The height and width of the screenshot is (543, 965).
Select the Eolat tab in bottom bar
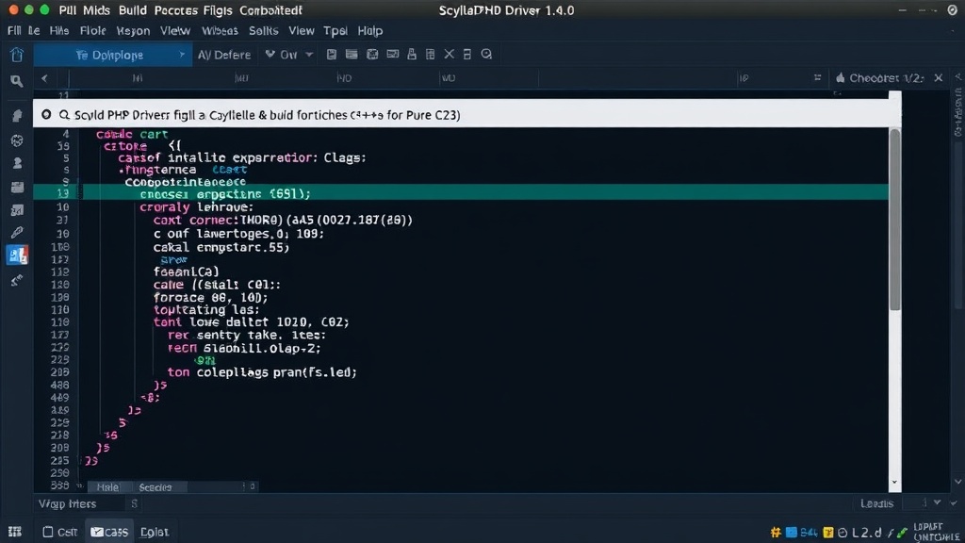(154, 532)
